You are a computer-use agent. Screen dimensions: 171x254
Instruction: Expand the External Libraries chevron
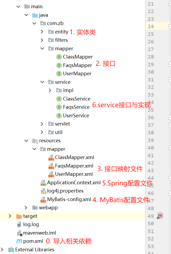tap(2, 249)
